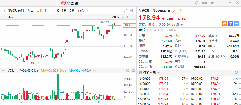Click MAVOL10:70.01万 label
Image resolution: width=241 pixels, height=105 pixels.
click(x=82, y=70)
